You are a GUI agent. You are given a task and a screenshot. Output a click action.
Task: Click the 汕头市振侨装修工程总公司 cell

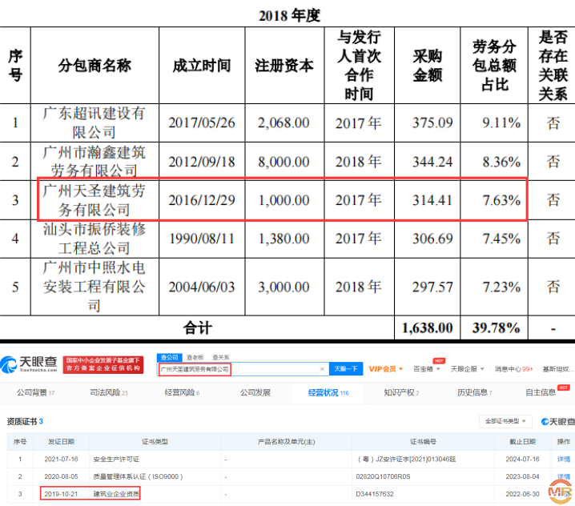[94, 239]
